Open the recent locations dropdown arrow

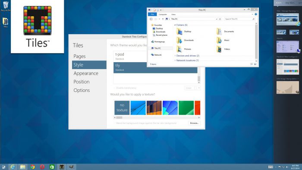pos(160,19)
